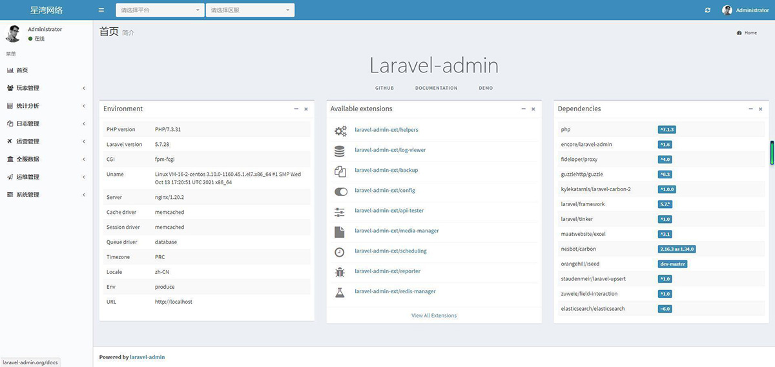Click View All Extensions link
The width and height of the screenshot is (775, 367).
pos(434,315)
